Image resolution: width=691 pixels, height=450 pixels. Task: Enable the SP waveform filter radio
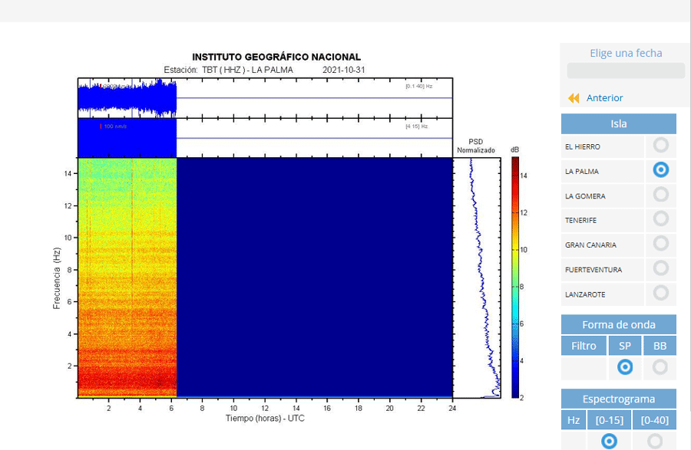coord(625,367)
